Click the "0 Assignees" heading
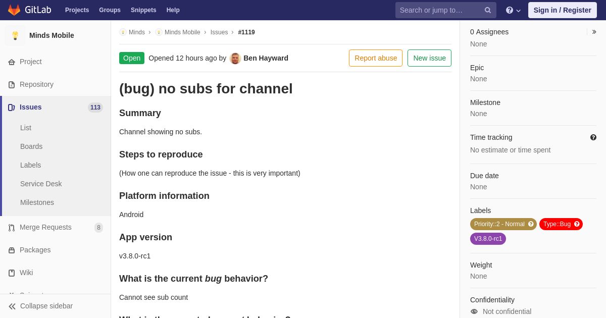 coord(489,32)
